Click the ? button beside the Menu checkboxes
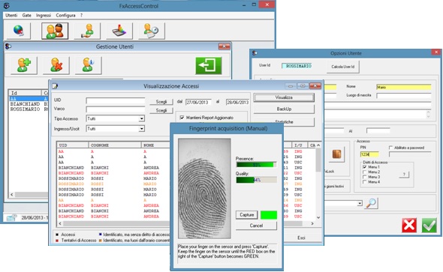The height and width of the screenshot is (272, 443). point(404,175)
